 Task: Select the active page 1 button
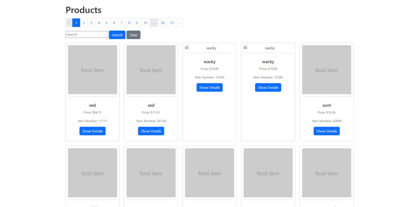(x=76, y=23)
